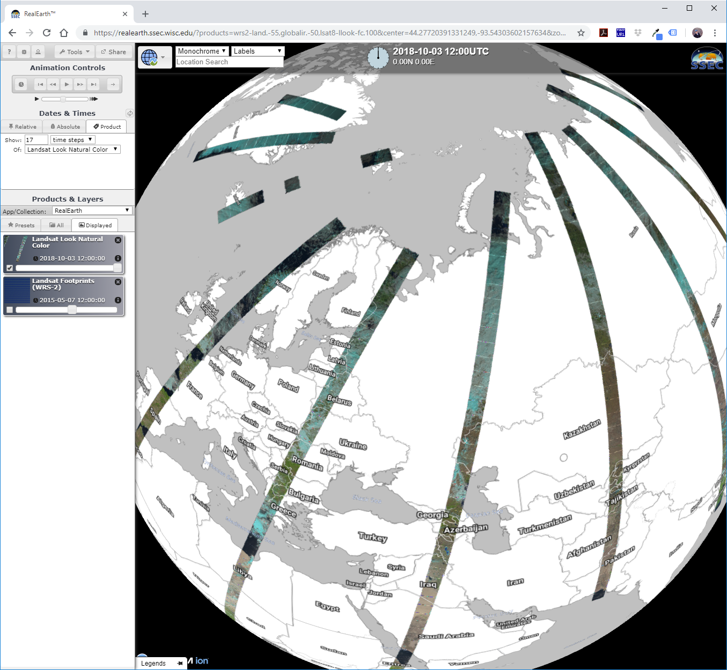Close the RealEarth browser tab

[x=125, y=14]
